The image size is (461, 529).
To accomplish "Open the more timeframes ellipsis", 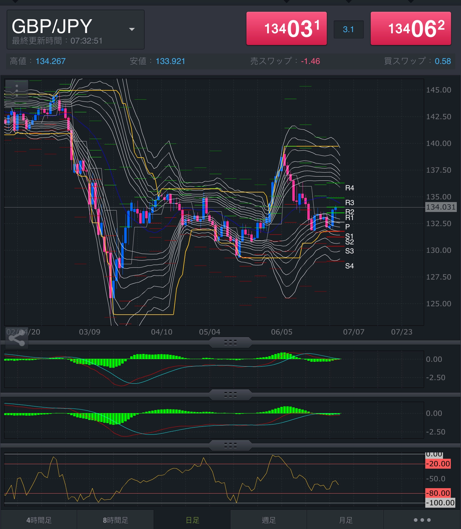I will (422, 520).
